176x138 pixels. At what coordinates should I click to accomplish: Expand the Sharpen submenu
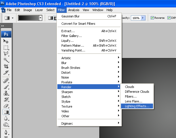point(89,92)
